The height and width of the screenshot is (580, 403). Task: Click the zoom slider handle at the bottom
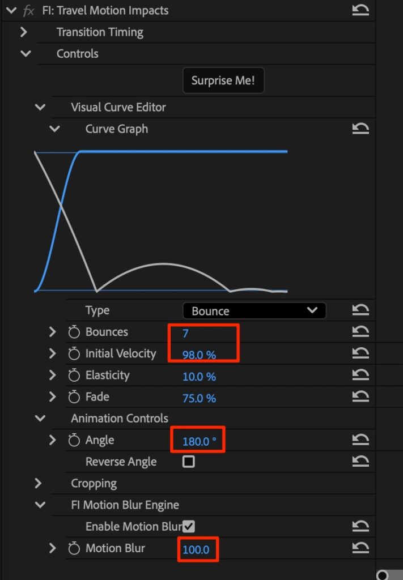383,575
